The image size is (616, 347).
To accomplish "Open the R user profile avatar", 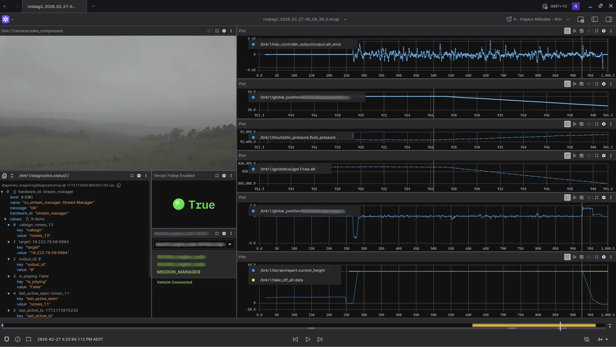I will 576,6.
